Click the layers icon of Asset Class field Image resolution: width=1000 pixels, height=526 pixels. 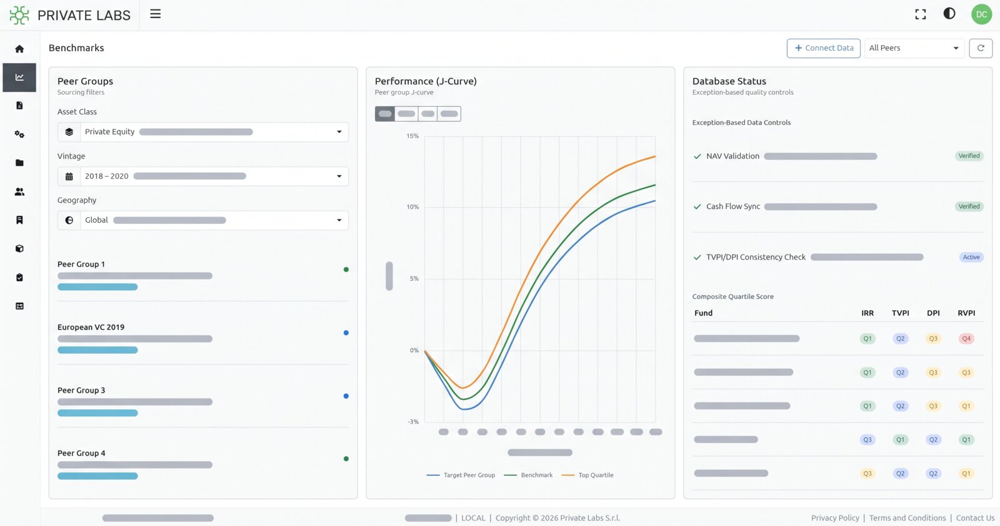(x=69, y=132)
